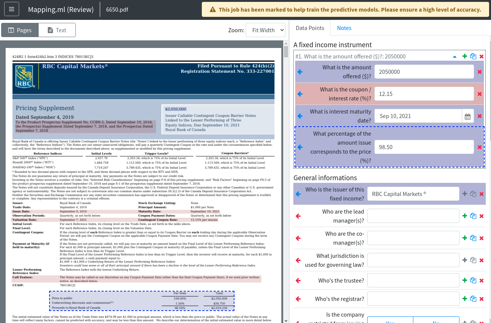
Task: Click 12.15% per annum in the document
Action: click(x=205, y=220)
